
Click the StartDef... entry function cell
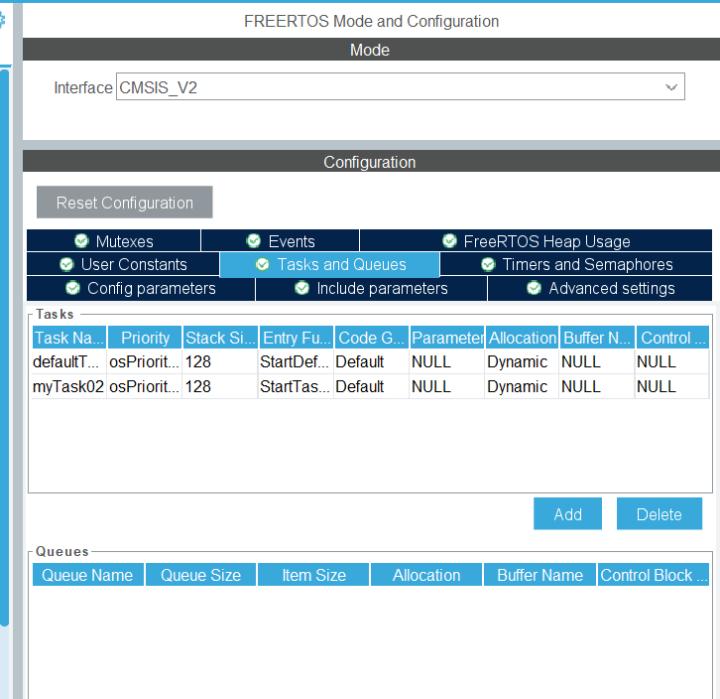coord(297,362)
